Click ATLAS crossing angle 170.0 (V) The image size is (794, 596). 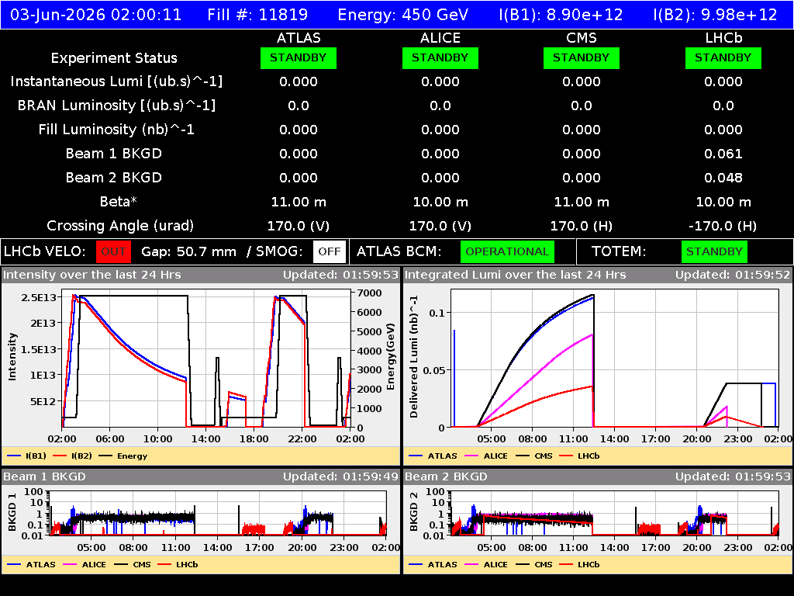pyautogui.click(x=299, y=226)
